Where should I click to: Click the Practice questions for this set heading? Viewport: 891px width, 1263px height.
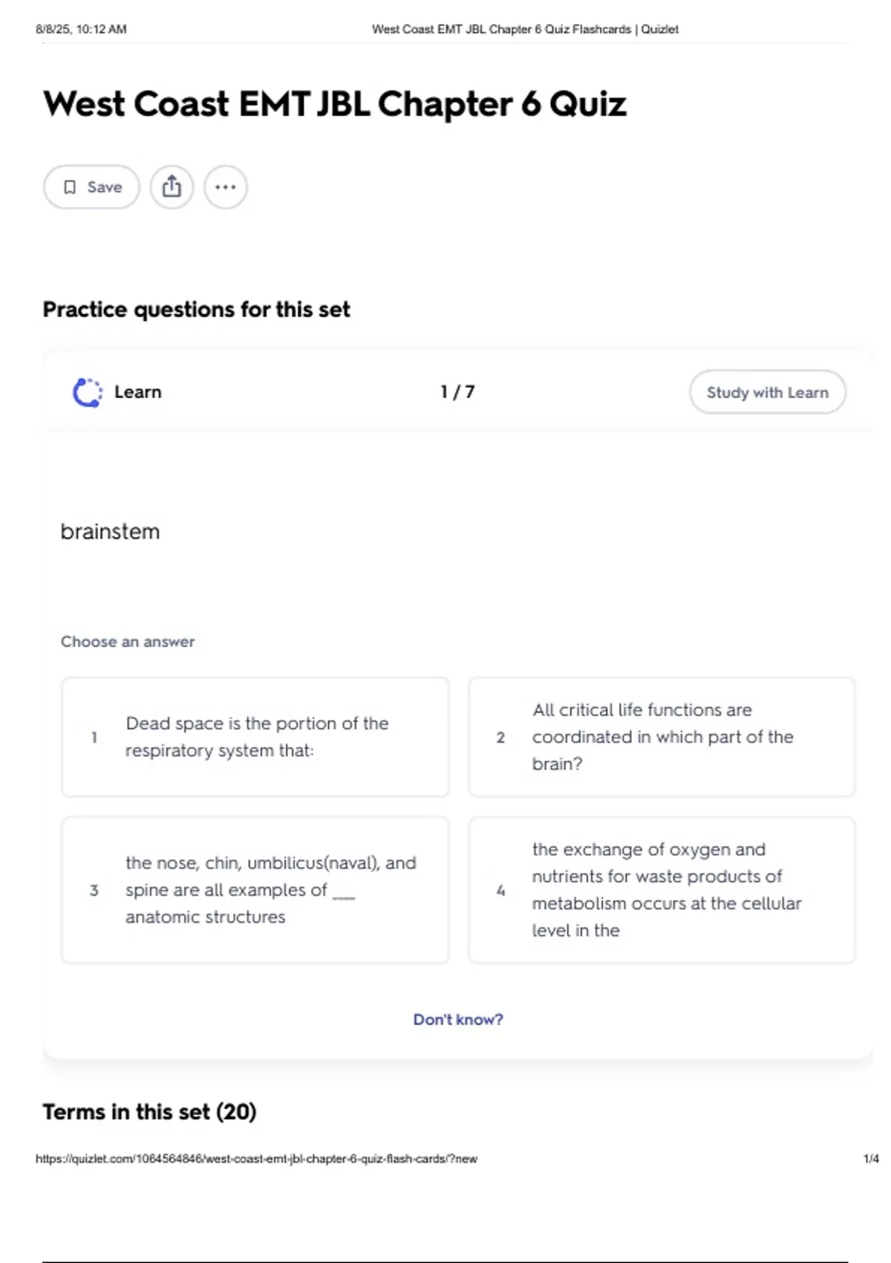coord(196,309)
